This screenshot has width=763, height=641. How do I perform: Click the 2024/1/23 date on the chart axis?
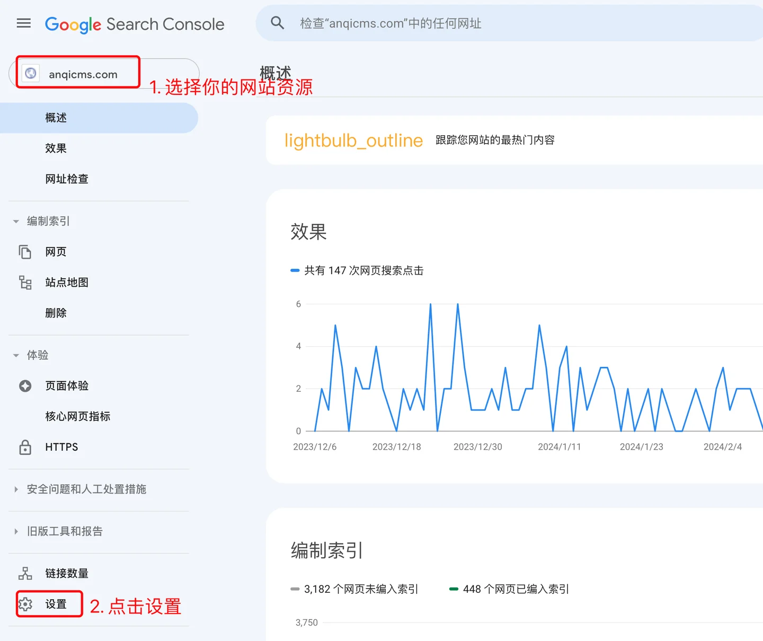point(642,447)
